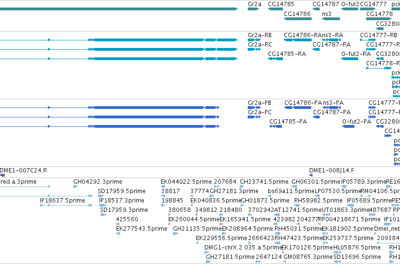Screen dimensions: 400x264
Task: Open the CG14785-RA transcript label
Action: click(287, 54)
